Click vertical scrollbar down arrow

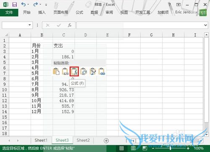click(206, 134)
